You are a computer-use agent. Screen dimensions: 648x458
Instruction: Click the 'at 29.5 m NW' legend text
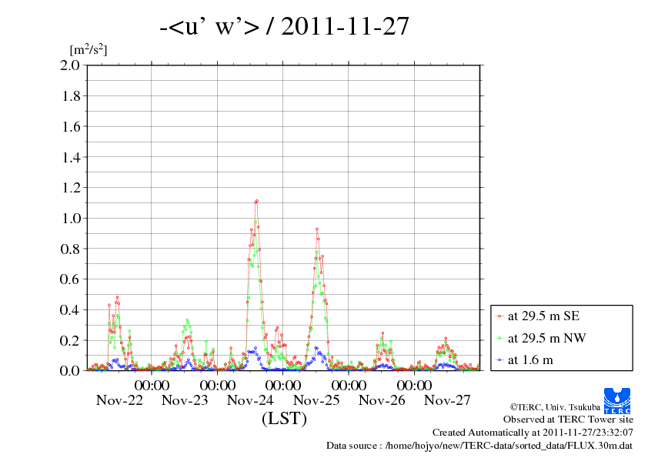tap(546, 338)
